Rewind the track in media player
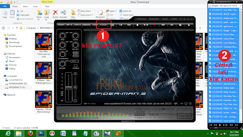This screenshot has width=243, height=137. [129, 25]
